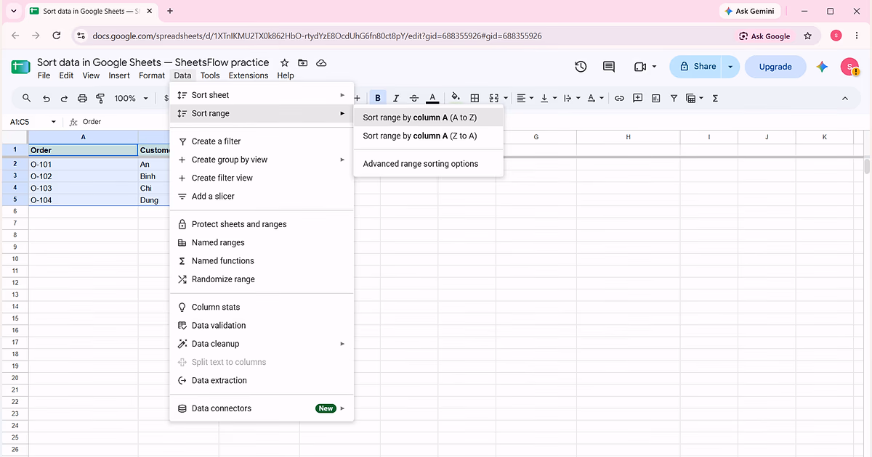Choose Sort range by column A (A to Z)
Image resolution: width=872 pixels, height=457 pixels.
pyautogui.click(x=429, y=118)
